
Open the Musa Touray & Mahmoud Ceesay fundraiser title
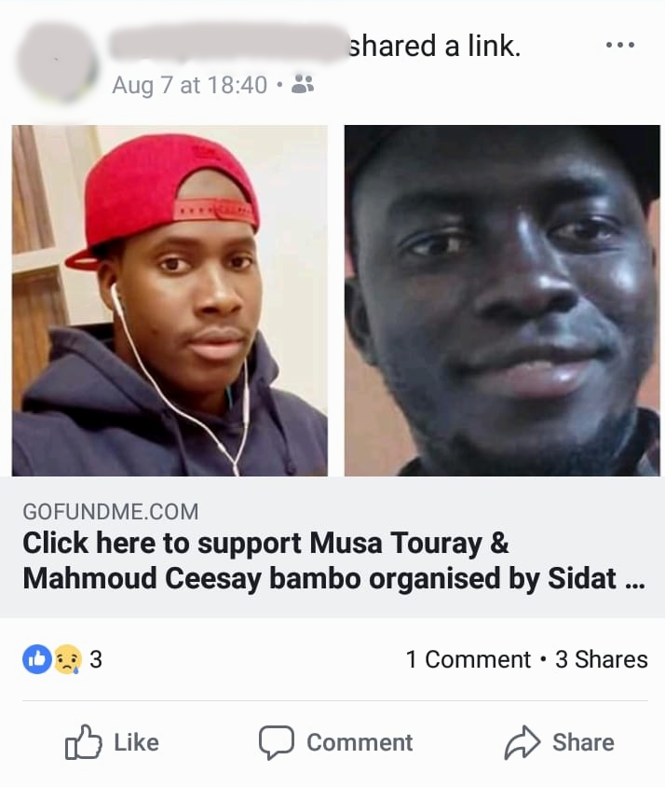pyautogui.click(x=333, y=560)
